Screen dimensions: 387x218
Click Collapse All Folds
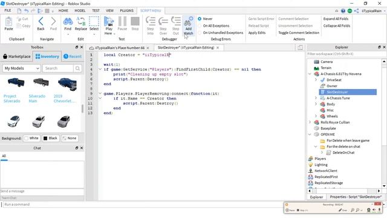coord(337,25)
